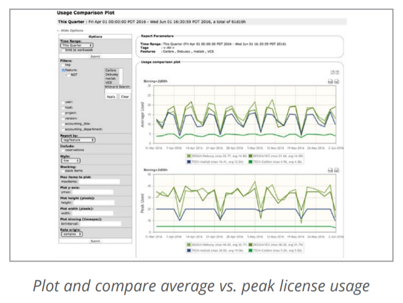Click the Apply button
The height and width of the screenshot is (303, 403).
pos(111,97)
